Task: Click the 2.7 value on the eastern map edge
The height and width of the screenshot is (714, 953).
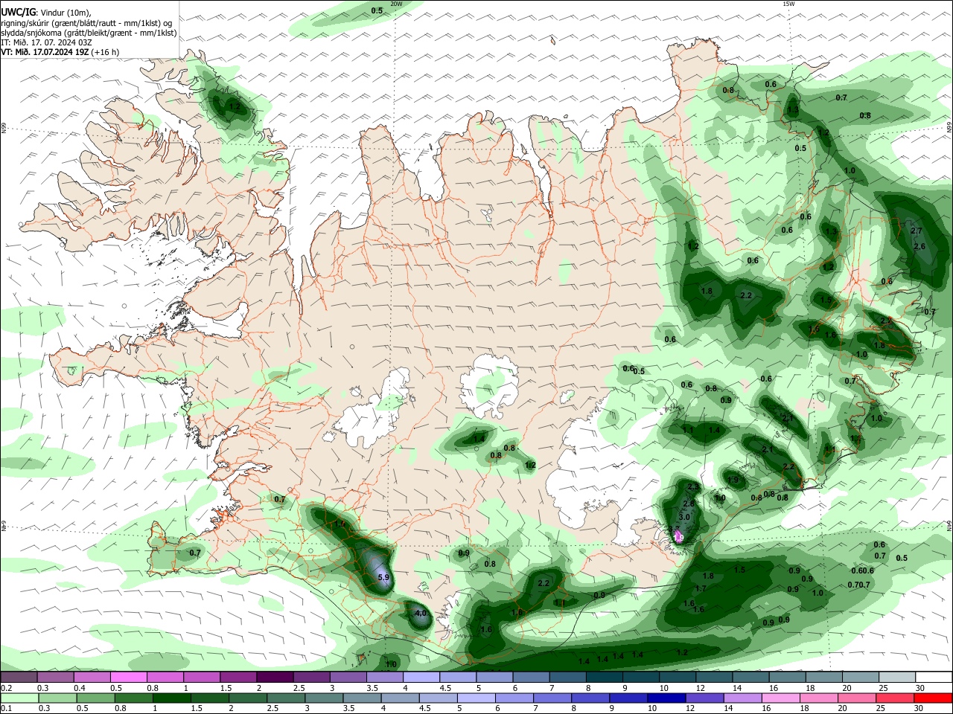Action: tap(917, 231)
